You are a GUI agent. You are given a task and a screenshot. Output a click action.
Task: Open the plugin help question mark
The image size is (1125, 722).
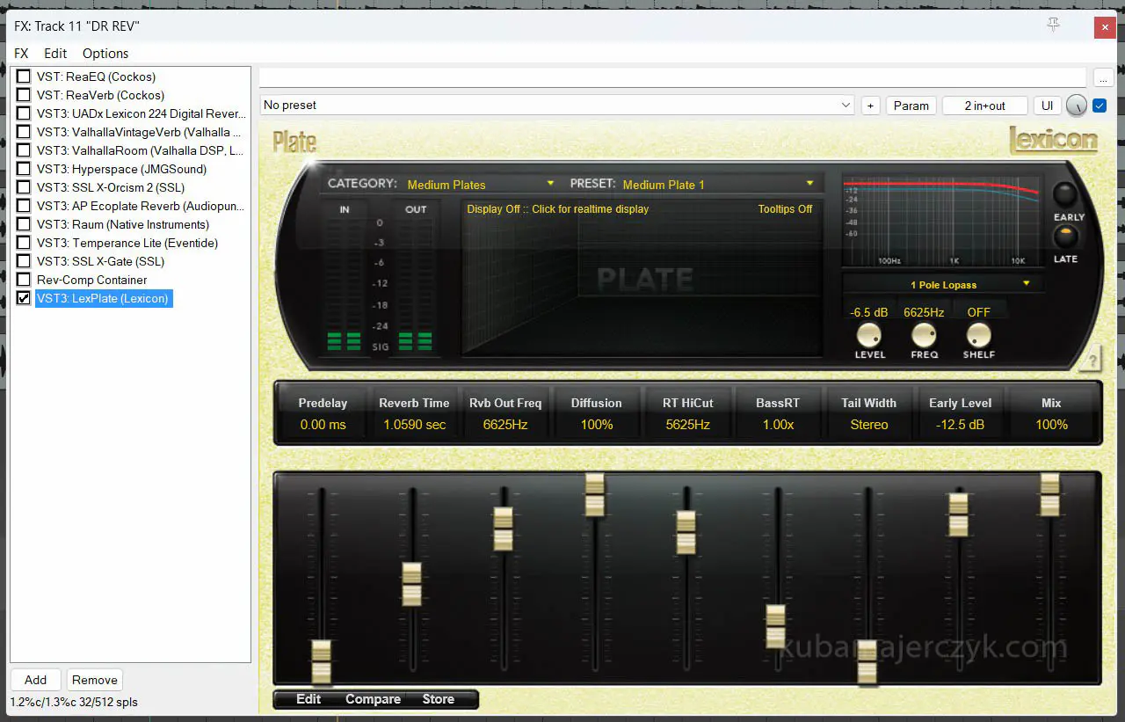1090,359
